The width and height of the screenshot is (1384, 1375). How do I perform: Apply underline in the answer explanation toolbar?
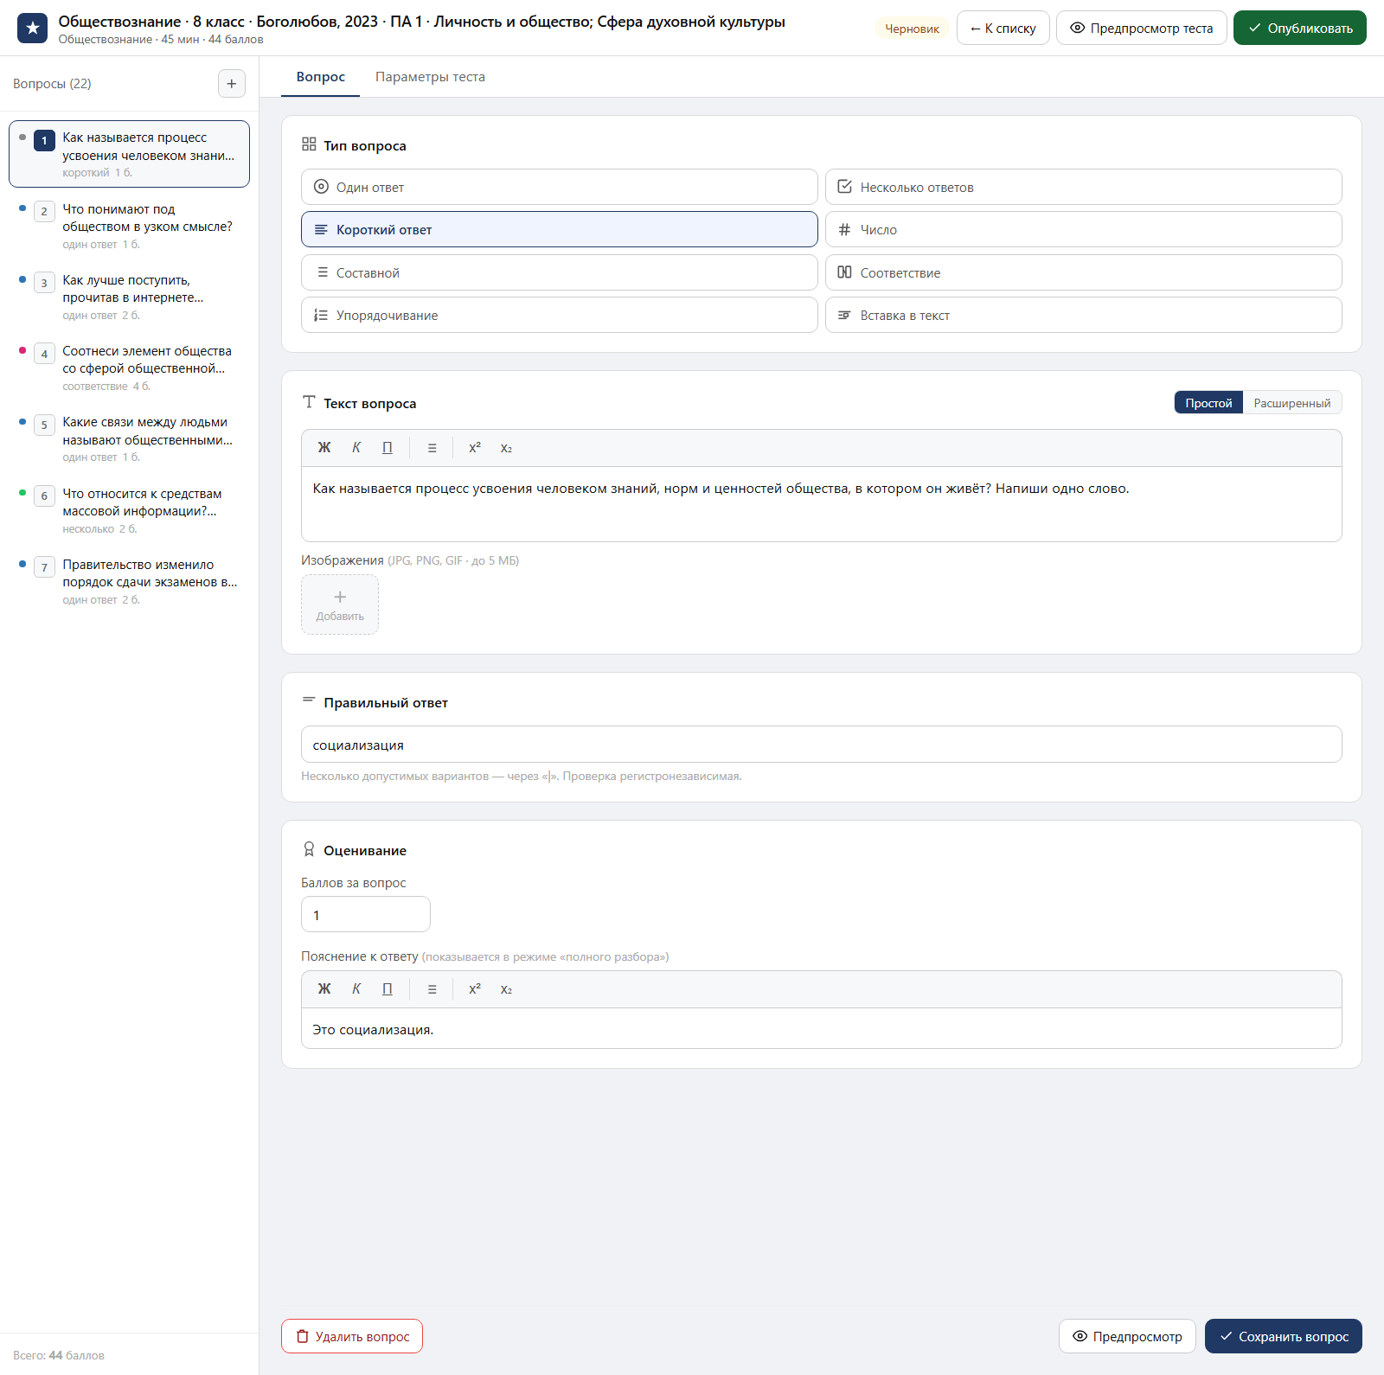pyautogui.click(x=388, y=989)
